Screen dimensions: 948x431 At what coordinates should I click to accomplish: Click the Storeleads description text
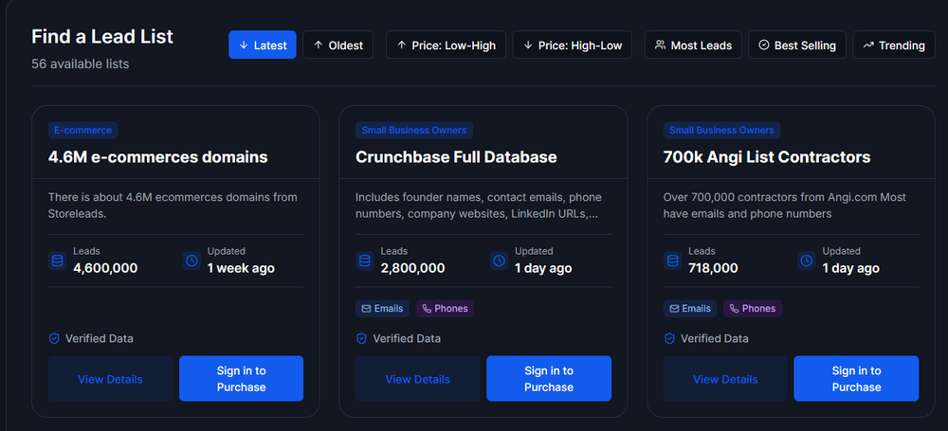click(173, 206)
